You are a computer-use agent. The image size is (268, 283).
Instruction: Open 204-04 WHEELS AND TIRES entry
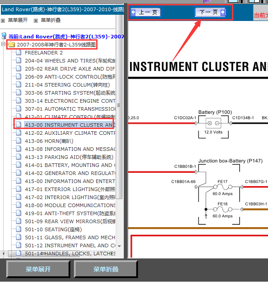click(x=70, y=61)
